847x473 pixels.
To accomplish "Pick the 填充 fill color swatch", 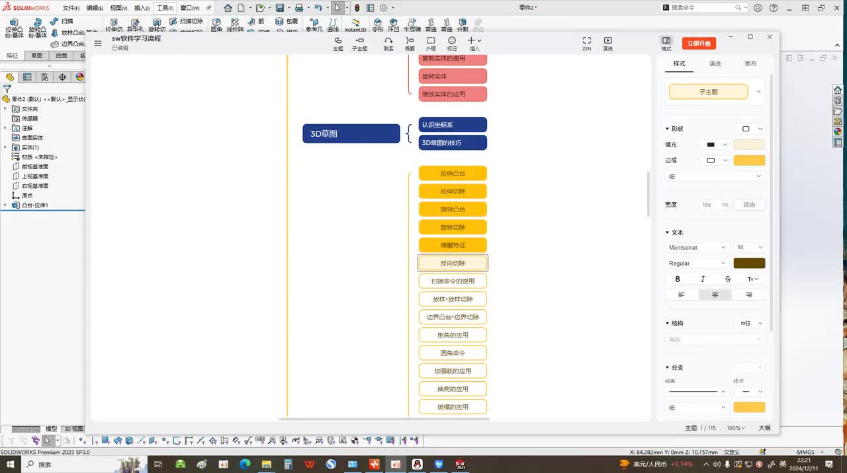I will point(749,145).
